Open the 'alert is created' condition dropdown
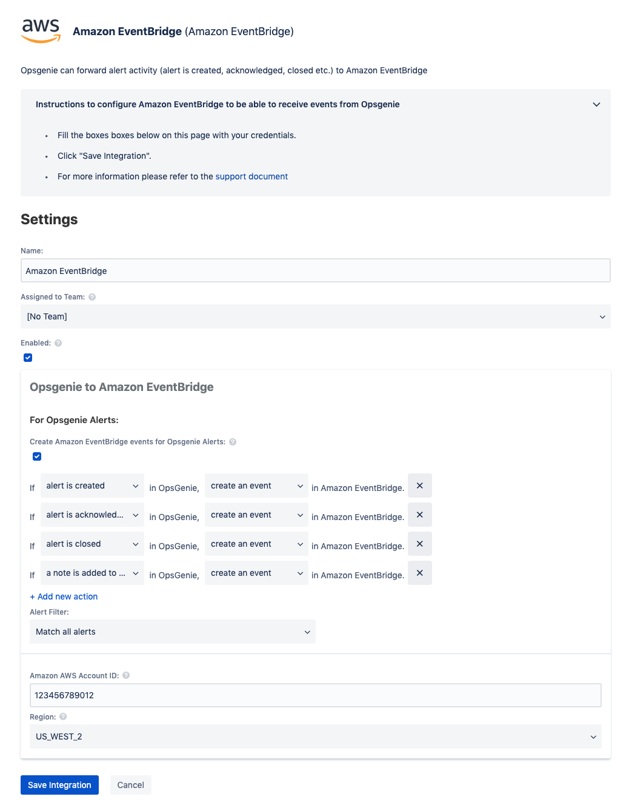 click(92, 486)
